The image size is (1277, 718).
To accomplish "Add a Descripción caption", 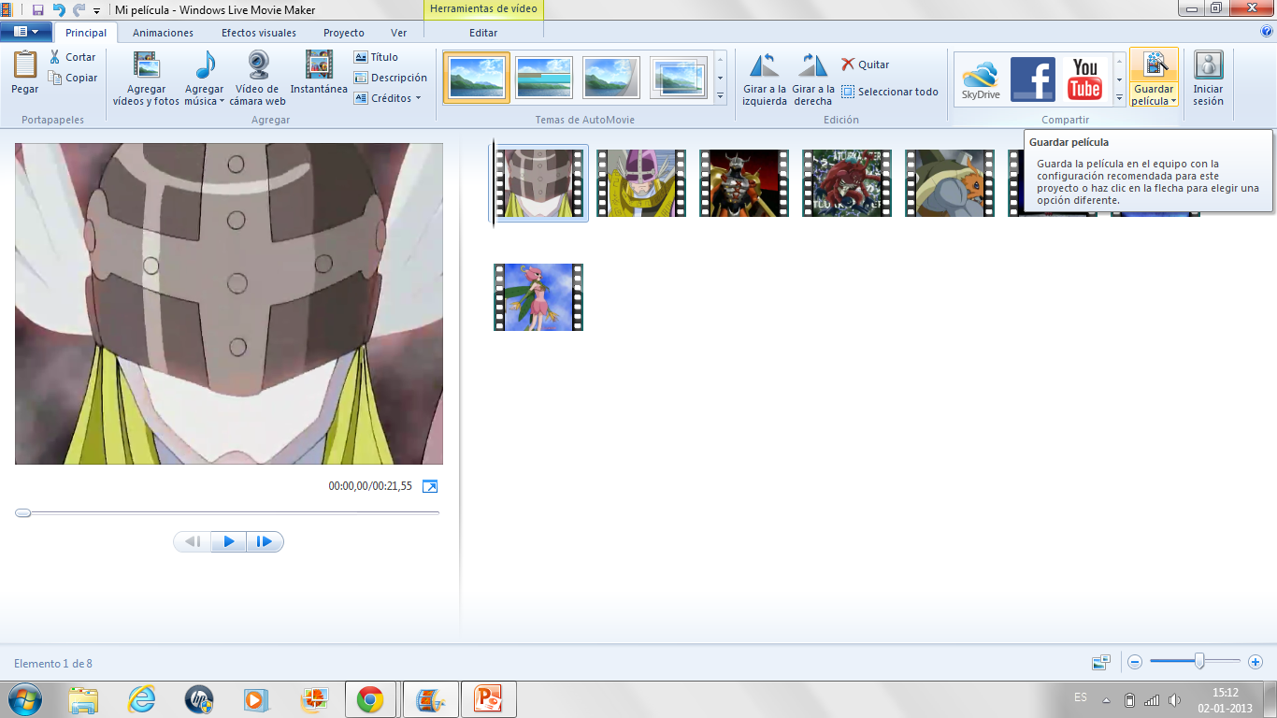I will click(391, 78).
